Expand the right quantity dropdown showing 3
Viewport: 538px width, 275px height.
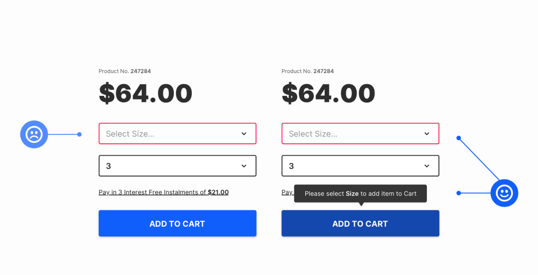pos(360,166)
